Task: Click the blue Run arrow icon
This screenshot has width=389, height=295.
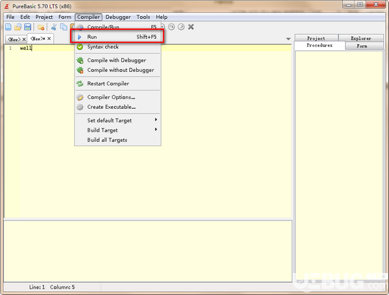Action: tap(79, 37)
